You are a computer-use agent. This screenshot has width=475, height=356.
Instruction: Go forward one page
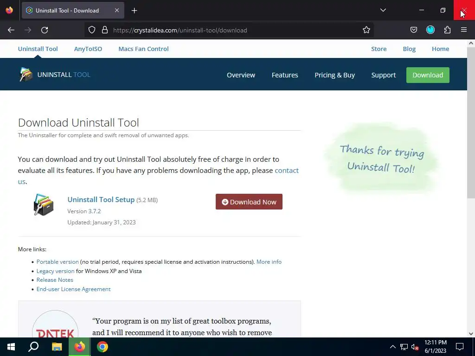(x=28, y=30)
